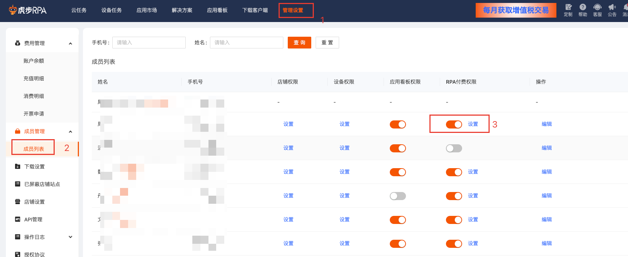The height and width of the screenshot is (257, 628).
Task: Select 成员列表 in the sidebar
Action: coord(34,149)
